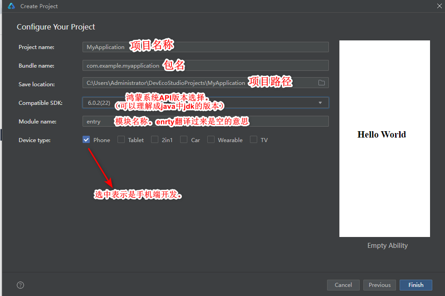
Task: Enable the Wearable device type checkbox
Action: (211, 140)
